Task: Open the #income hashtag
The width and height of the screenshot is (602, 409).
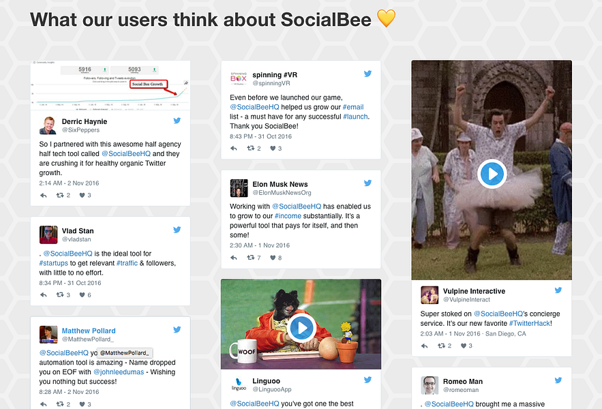Action: click(x=288, y=216)
